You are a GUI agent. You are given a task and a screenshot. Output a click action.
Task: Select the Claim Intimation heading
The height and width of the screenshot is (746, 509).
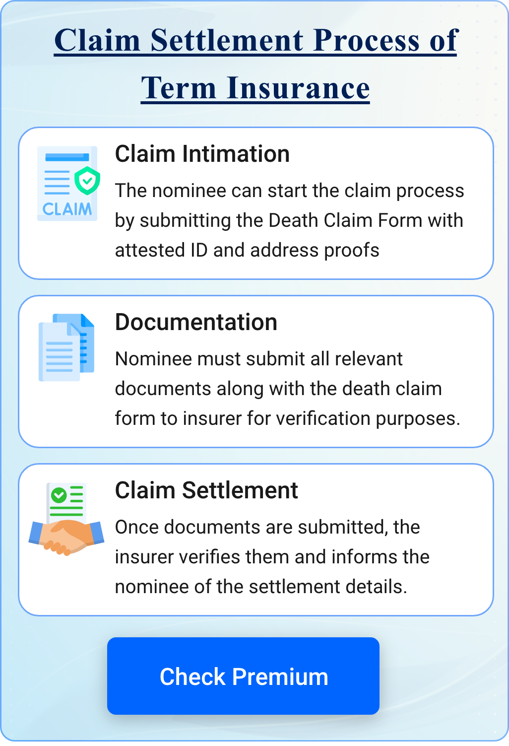pos(202,154)
